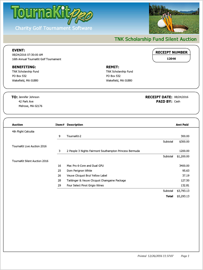Click 'Veuve Clicquot Brut Yellow Label' item

pos(87,175)
